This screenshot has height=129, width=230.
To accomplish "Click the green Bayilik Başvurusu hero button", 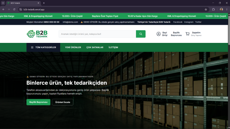I will (x=38, y=102).
